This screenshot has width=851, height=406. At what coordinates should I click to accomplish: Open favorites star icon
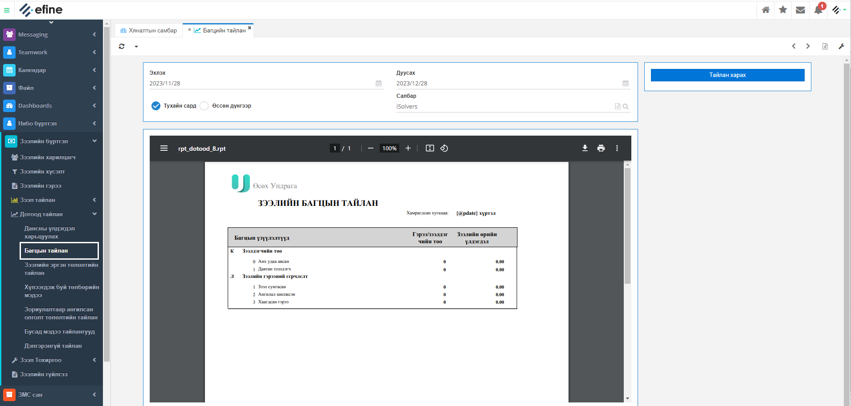tap(783, 10)
